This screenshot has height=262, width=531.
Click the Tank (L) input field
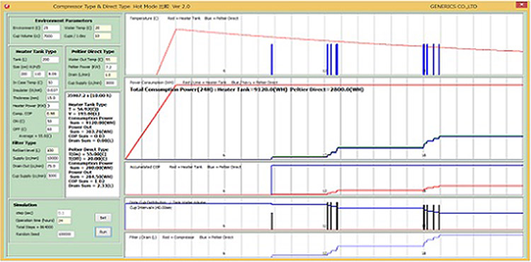[x=50, y=60]
